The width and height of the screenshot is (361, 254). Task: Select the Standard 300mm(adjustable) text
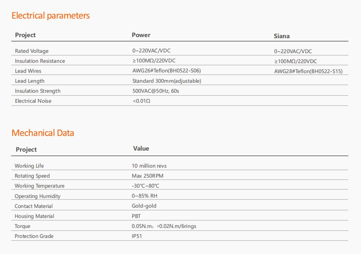tap(167, 81)
